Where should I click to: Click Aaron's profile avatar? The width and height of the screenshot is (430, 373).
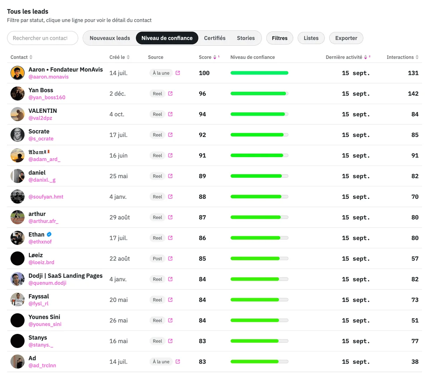(x=18, y=73)
